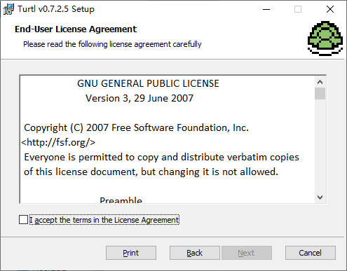Click the grayed-out Next button
Viewport: 347px width, 271px height.
pos(246,253)
